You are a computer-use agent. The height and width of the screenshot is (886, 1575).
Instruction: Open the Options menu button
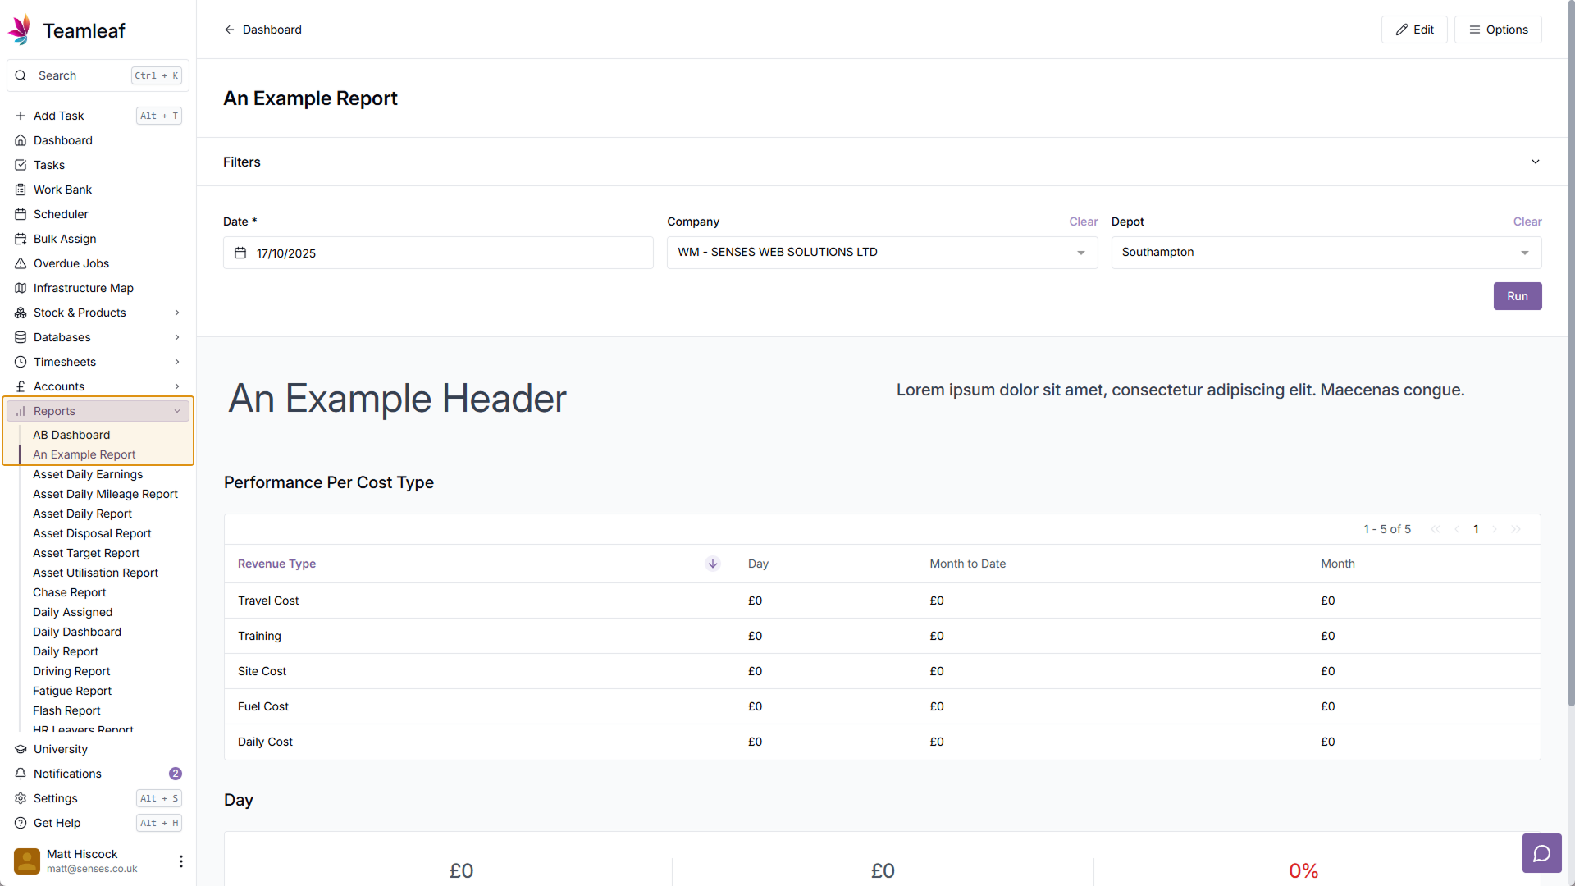click(1498, 30)
